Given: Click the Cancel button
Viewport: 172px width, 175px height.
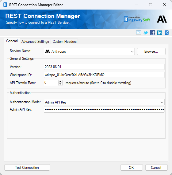Looking at the screenshot, I should tap(156, 168).
